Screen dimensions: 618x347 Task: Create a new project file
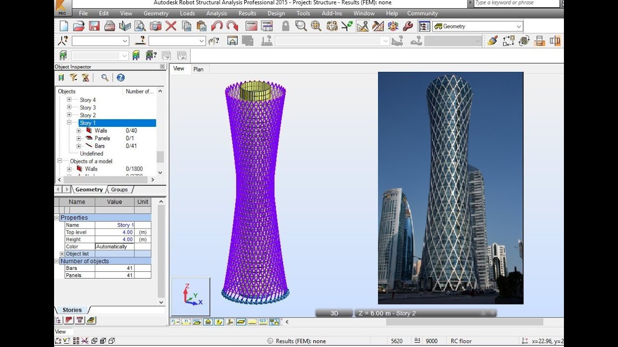click(x=63, y=26)
